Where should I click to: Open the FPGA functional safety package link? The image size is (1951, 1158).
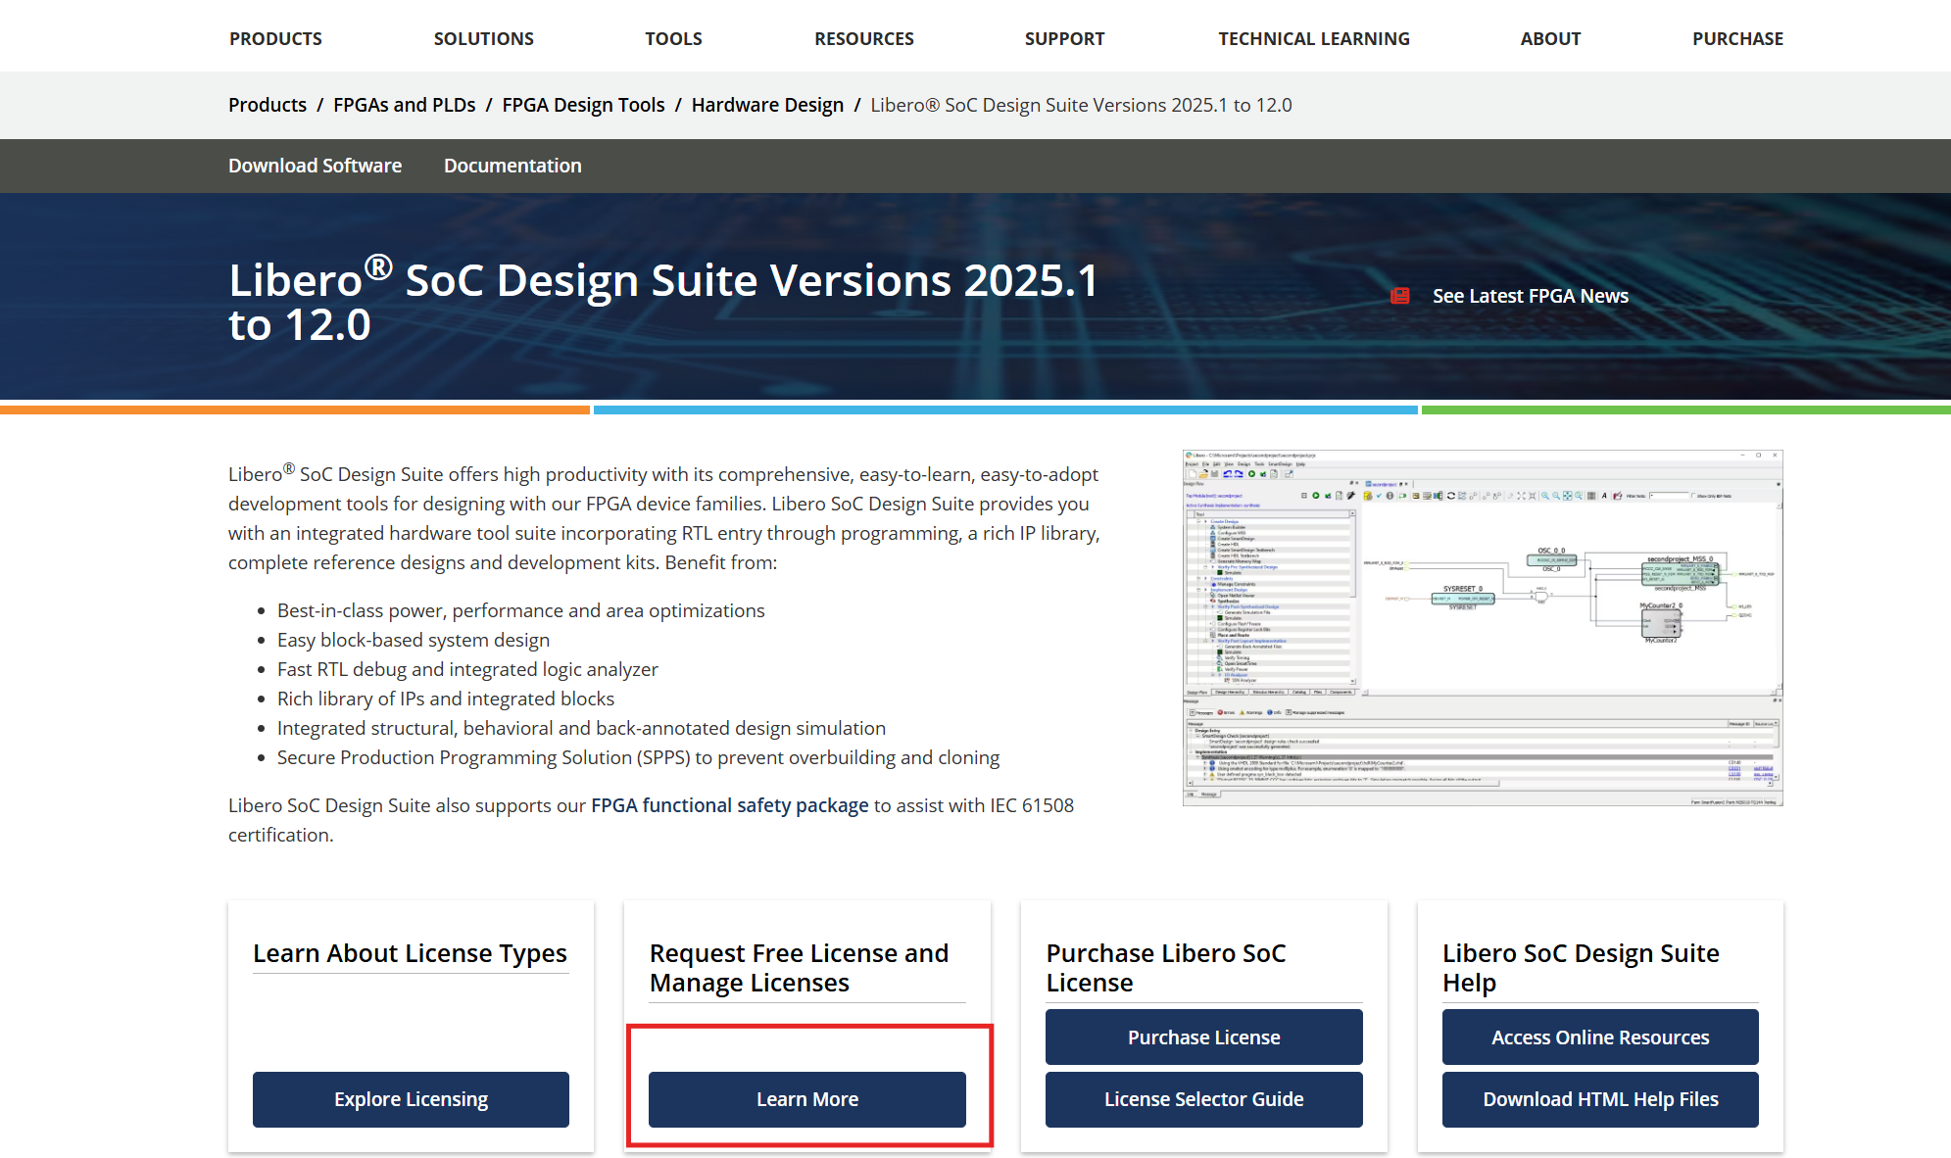[728, 805]
